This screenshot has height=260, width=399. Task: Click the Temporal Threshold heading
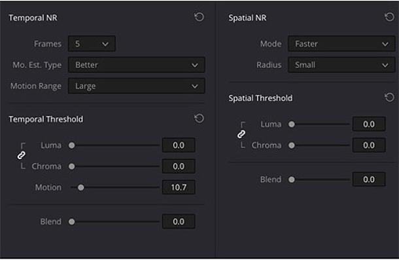coord(46,119)
